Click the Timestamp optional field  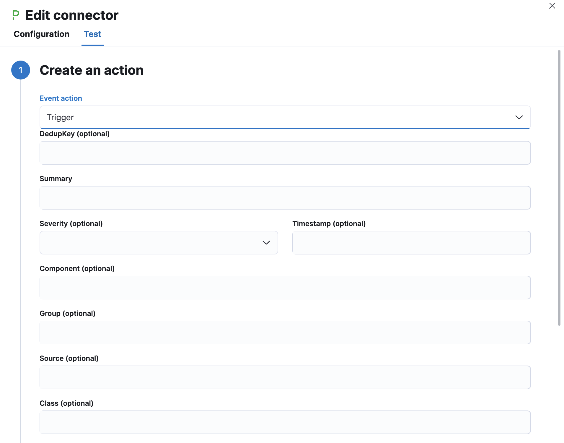tap(411, 242)
